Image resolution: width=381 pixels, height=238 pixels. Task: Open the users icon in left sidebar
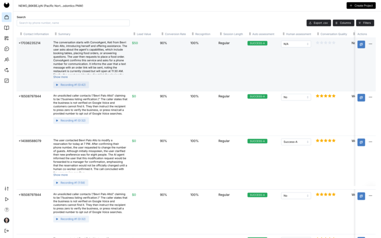point(6,59)
